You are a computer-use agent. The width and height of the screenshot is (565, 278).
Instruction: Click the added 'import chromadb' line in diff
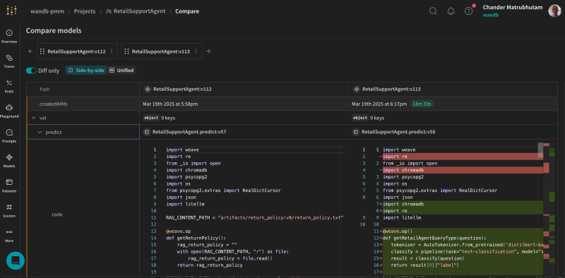point(463,204)
